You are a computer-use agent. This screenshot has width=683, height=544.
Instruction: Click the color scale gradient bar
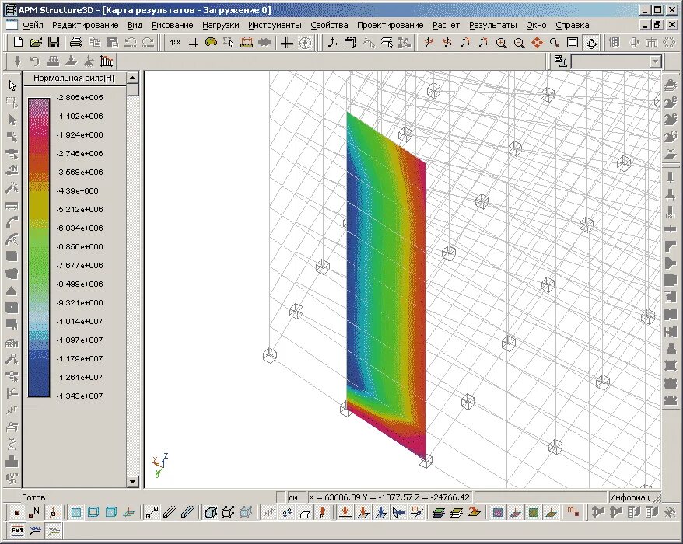[x=39, y=247]
